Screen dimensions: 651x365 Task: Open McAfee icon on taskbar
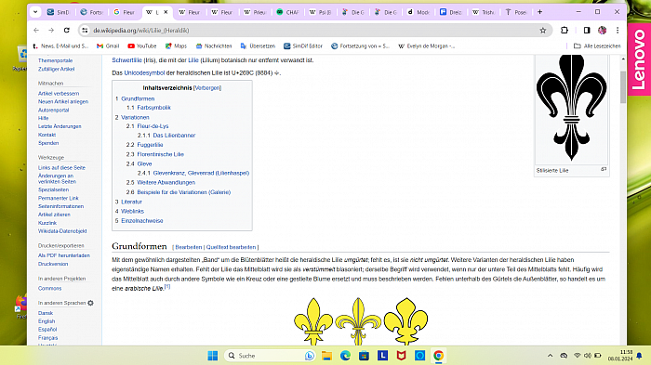(401, 356)
